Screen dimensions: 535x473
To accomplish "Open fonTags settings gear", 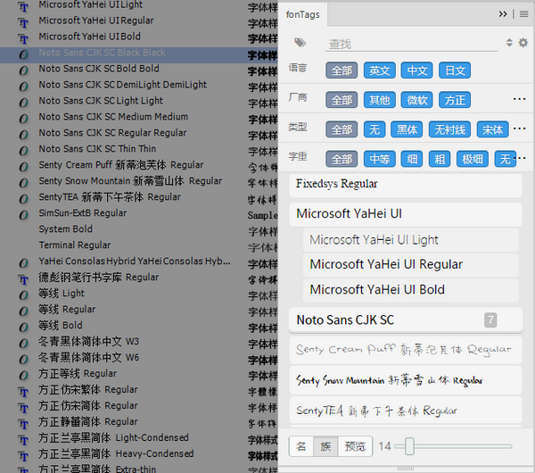I will [x=523, y=43].
